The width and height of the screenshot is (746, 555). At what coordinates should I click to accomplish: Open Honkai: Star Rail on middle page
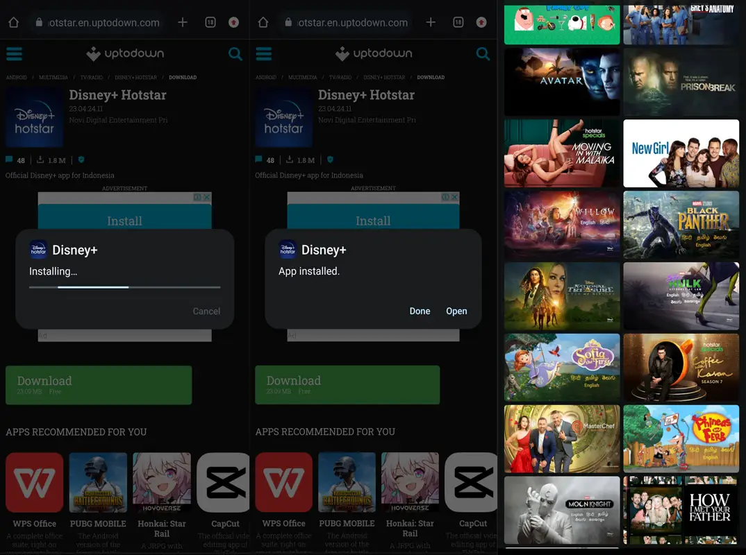(410, 482)
